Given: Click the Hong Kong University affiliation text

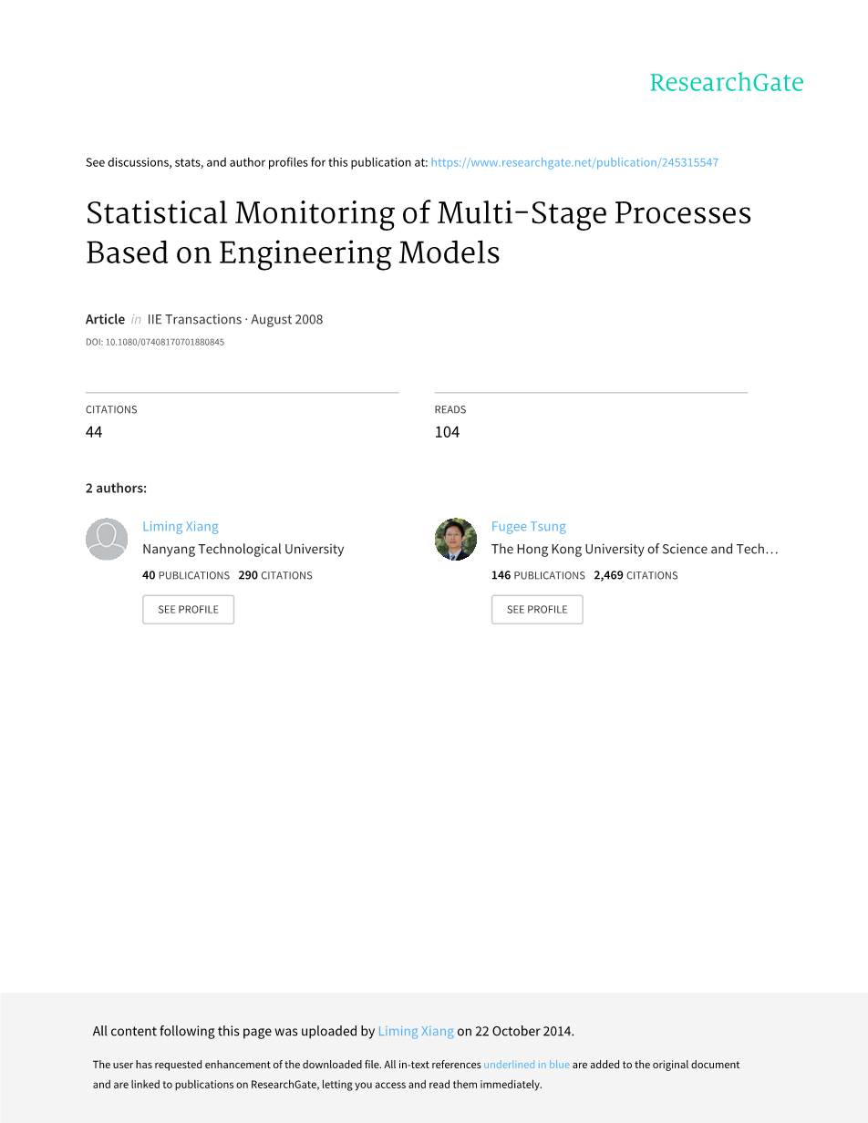Looking at the screenshot, I should [635, 549].
